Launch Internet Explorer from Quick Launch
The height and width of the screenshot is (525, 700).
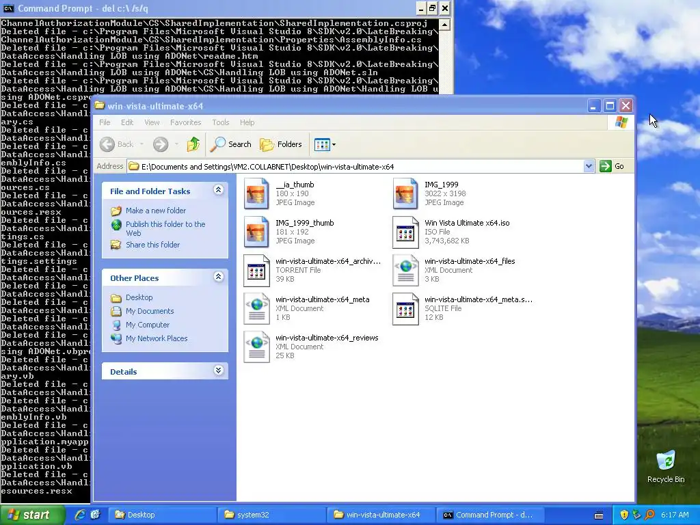(x=80, y=515)
